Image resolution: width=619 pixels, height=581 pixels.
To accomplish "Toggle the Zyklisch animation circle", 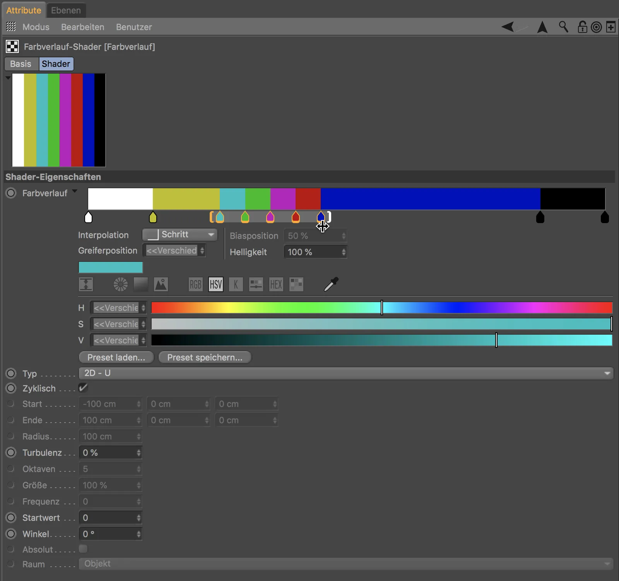I will (x=11, y=388).
